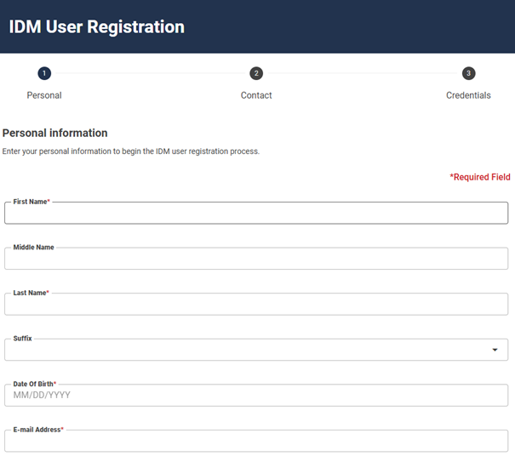The width and height of the screenshot is (515, 462).
Task: Select the Personal step label
Action: 44,95
